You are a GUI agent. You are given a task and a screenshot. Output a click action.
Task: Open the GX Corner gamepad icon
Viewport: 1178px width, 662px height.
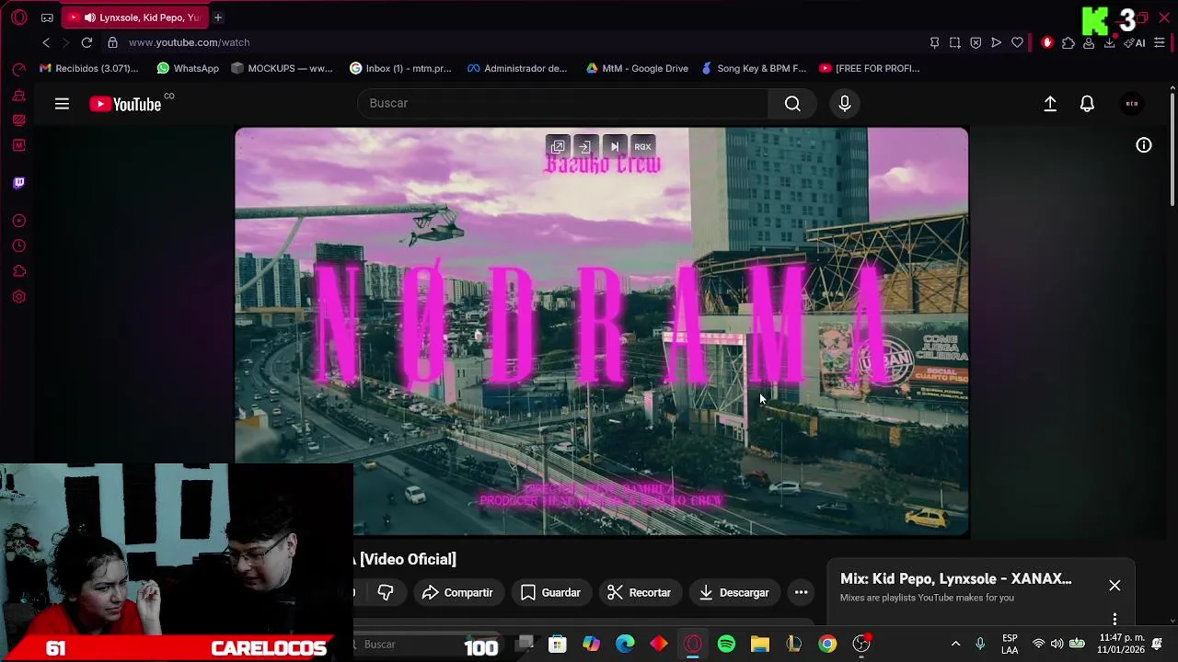click(47, 17)
